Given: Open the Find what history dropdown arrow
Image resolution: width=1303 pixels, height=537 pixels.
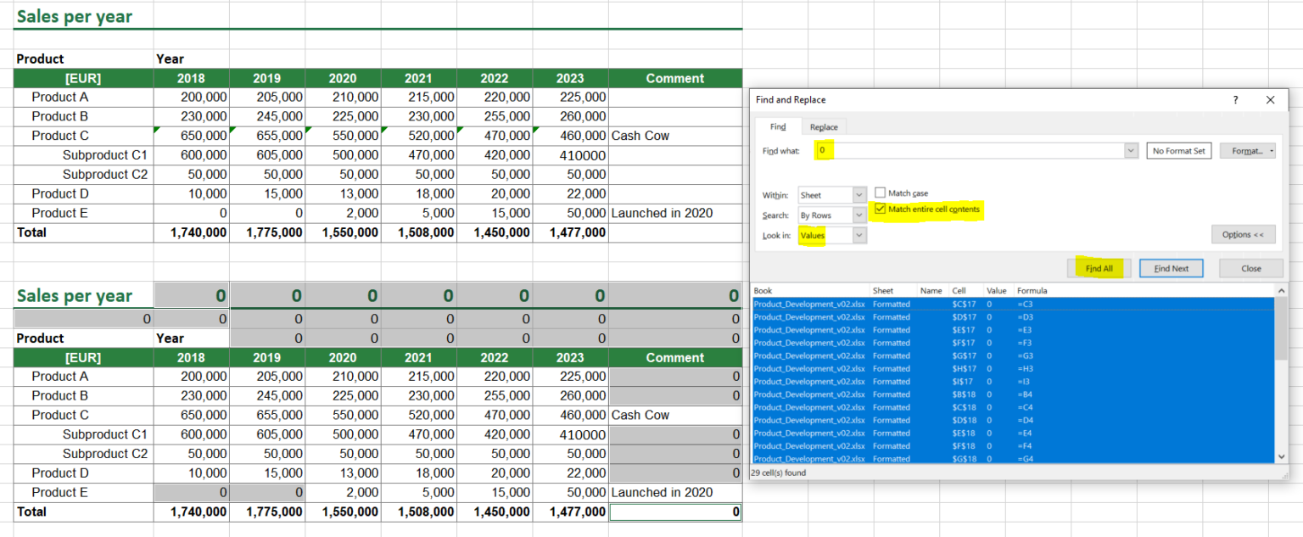Looking at the screenshot, I should click(1131, 150).
